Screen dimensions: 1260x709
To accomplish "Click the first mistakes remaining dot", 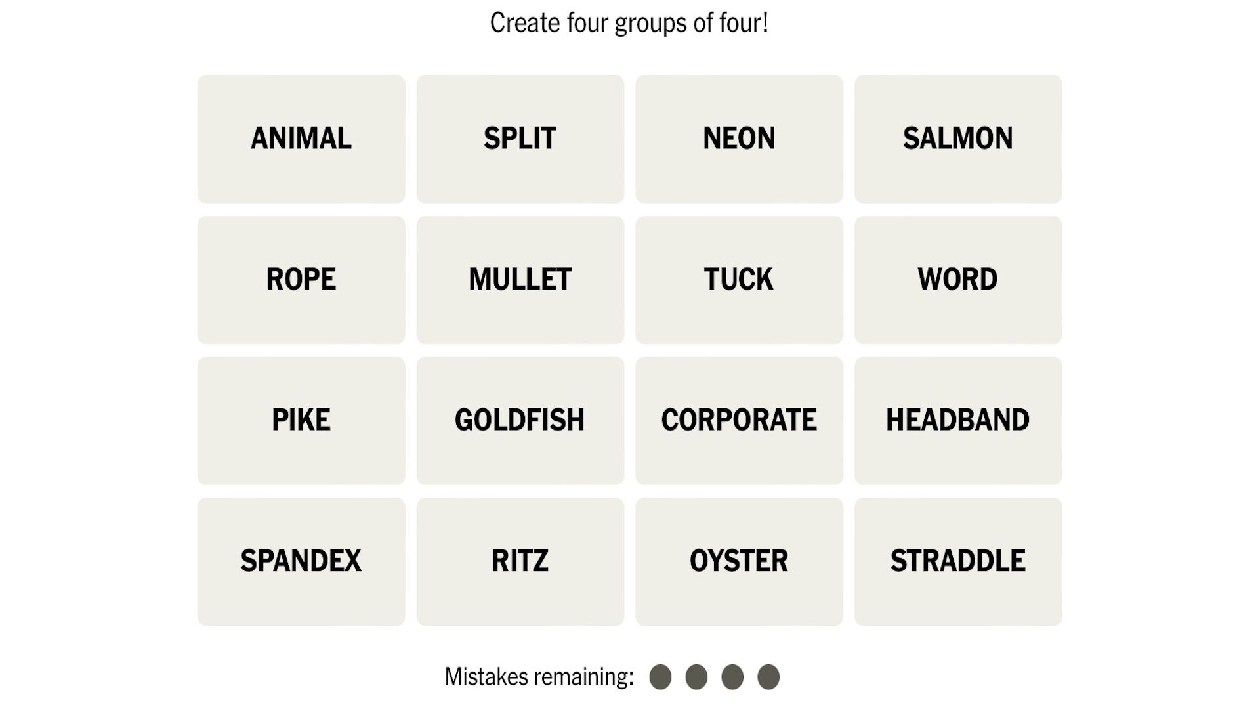I will (x=660, y=677).
